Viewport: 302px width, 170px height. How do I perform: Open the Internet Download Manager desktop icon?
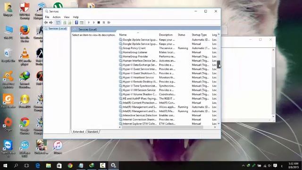(25, 80)
